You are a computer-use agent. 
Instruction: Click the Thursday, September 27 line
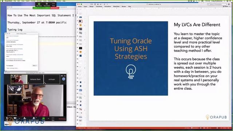(x=37, y=23)
